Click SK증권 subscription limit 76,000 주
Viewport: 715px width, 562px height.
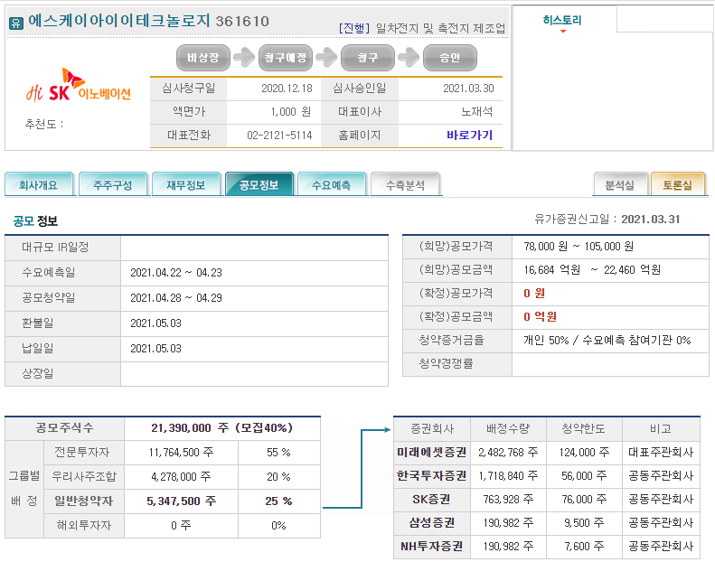(x=584, y=500)
